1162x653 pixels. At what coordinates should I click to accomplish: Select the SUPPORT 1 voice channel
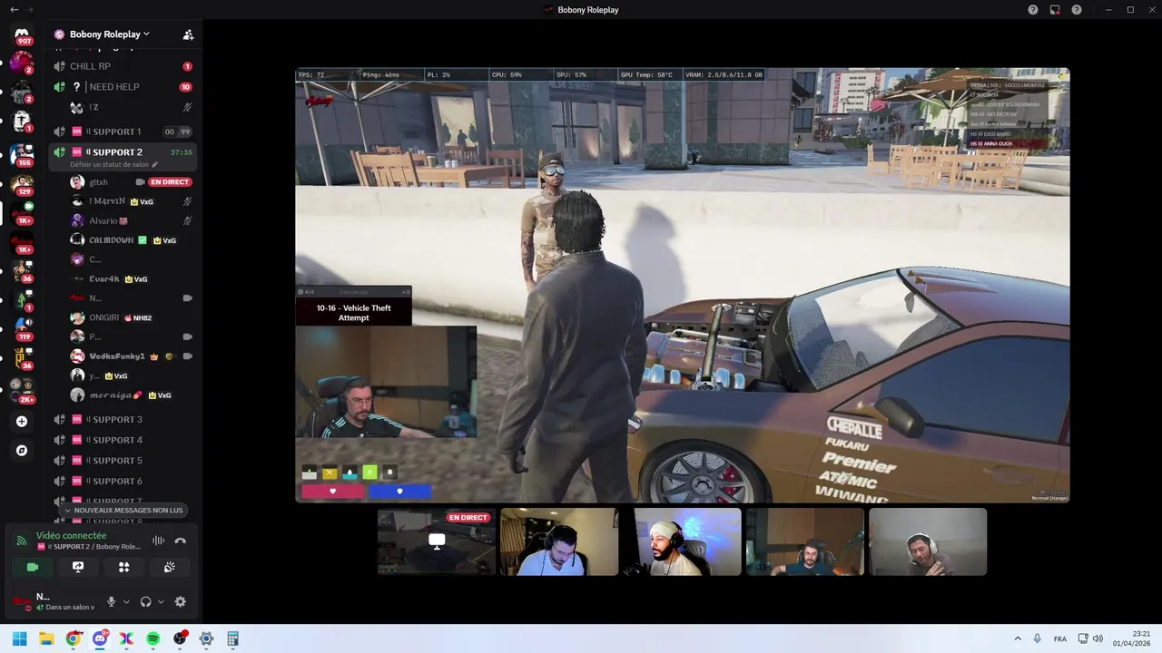tap(123, 132)
